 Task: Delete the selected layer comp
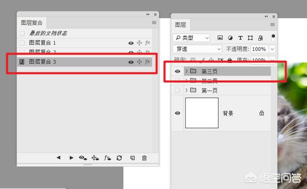point(144,157)
